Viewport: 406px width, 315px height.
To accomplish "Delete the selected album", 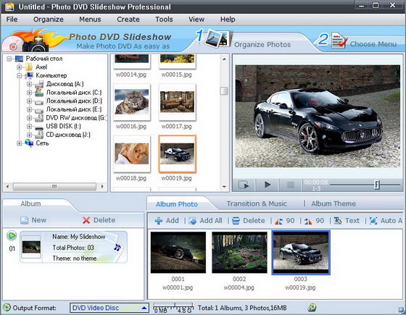I will pyautogui.click(x=99, y=220).
